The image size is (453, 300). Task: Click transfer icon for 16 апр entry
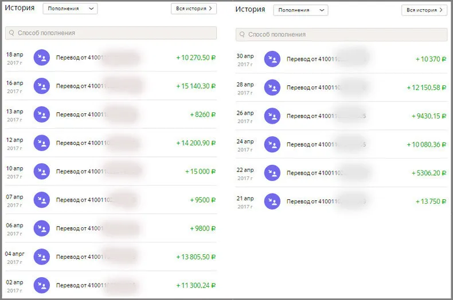point(42,86)
